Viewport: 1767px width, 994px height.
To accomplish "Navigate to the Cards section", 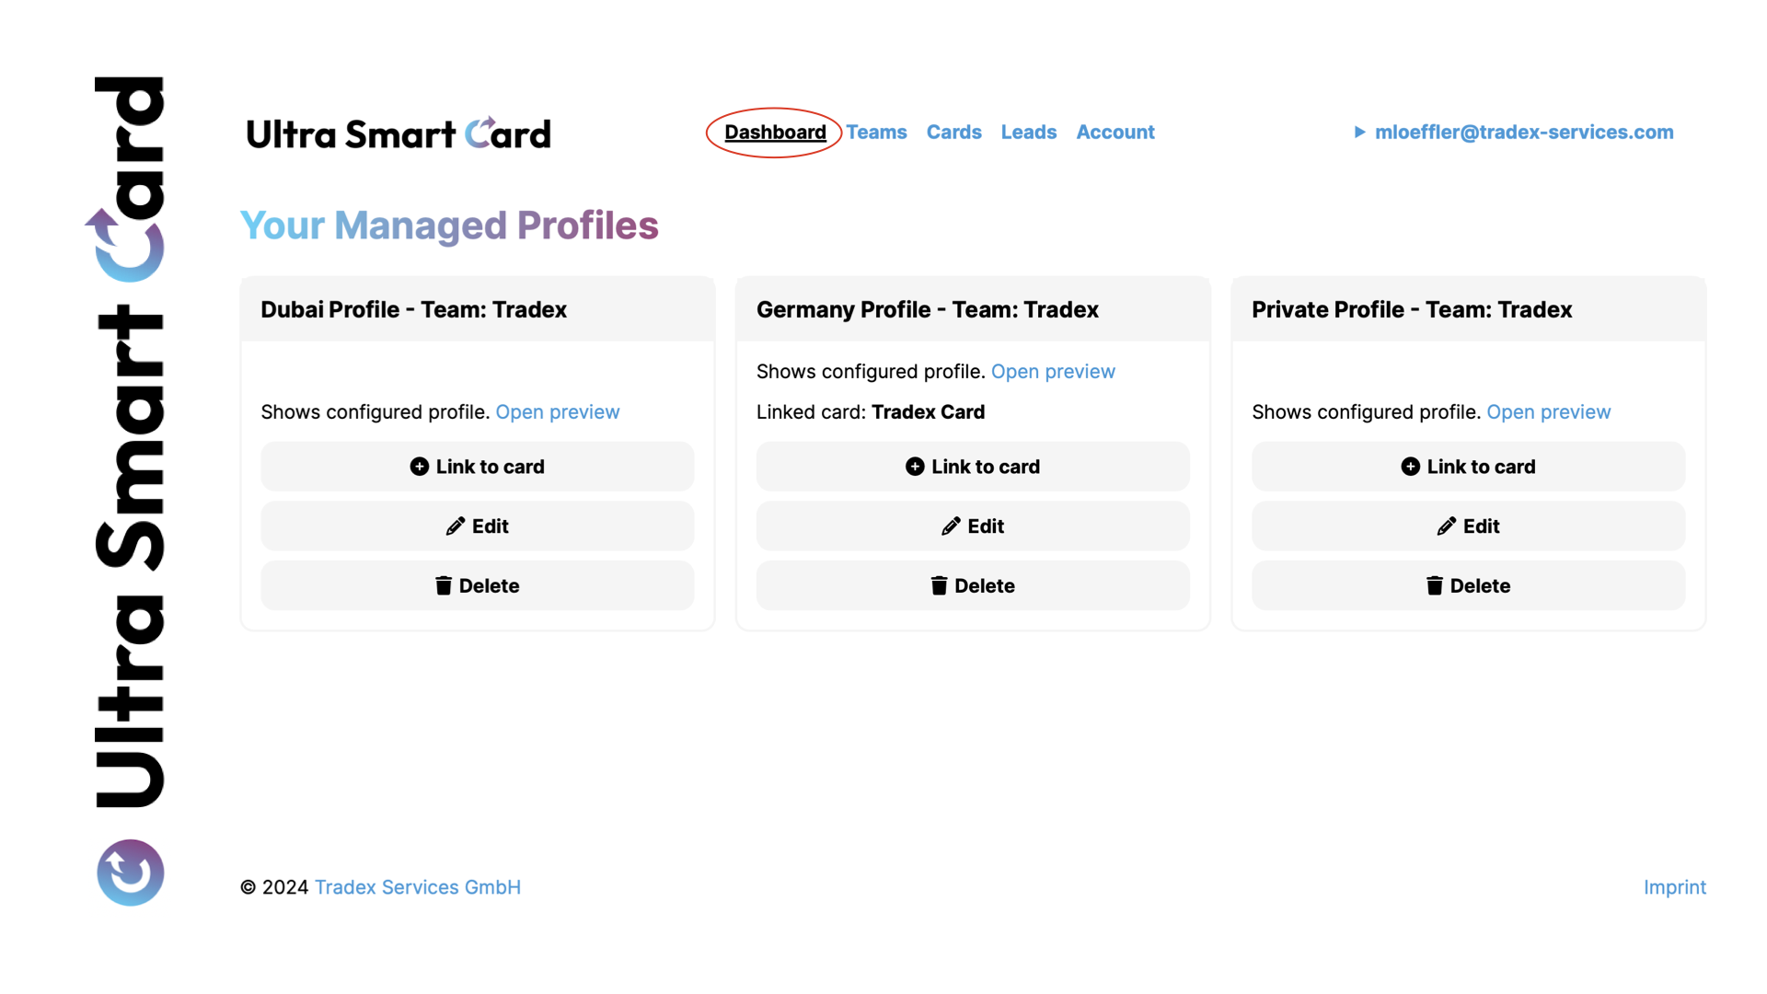I will [953, 133].
